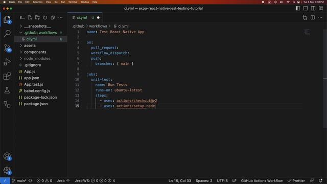
Task: Open Spotlight search in macOS menu bar
Action: click(x=294, y=2)
